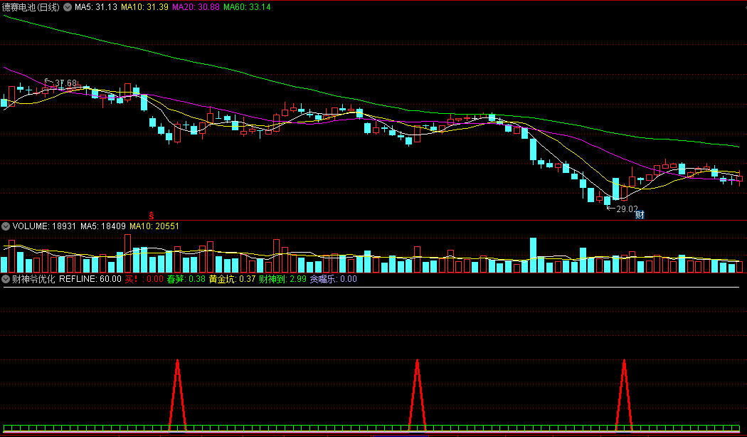This screenshot has width=747, height=437.
Task: Click the 贪嘴乐: 0.00 value
Action: coord(334,279)
